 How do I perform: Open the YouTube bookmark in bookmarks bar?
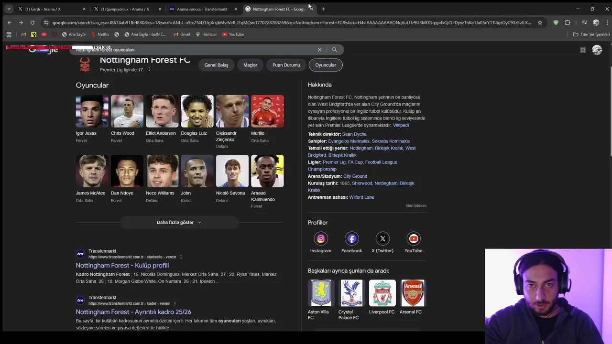pyautogui.click(x=233, y=34)
